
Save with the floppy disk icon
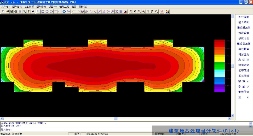click(x=11, y=11)
